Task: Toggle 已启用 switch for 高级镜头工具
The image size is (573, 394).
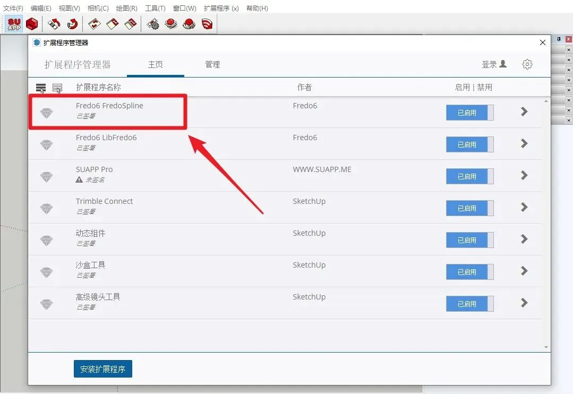Action: click(469, 303)
